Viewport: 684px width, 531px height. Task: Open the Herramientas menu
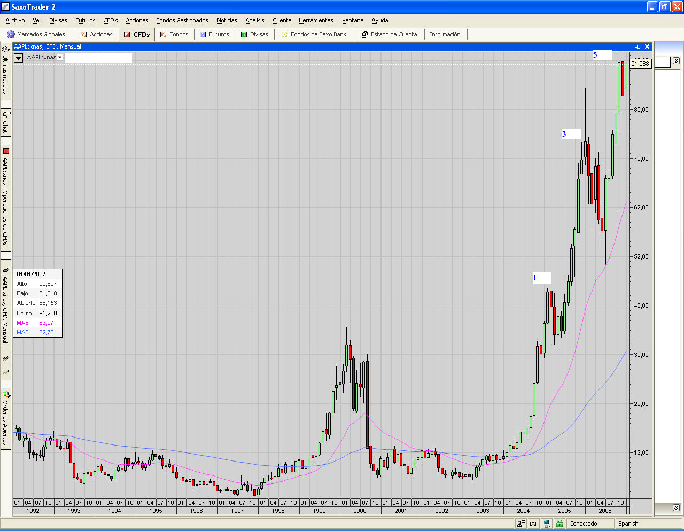tap(316, 20)
